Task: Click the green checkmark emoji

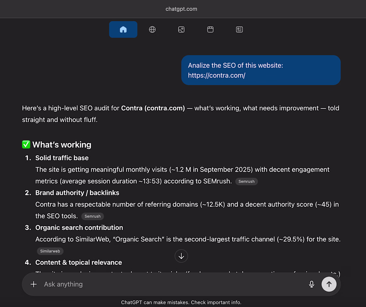Action: pos(26,145)
